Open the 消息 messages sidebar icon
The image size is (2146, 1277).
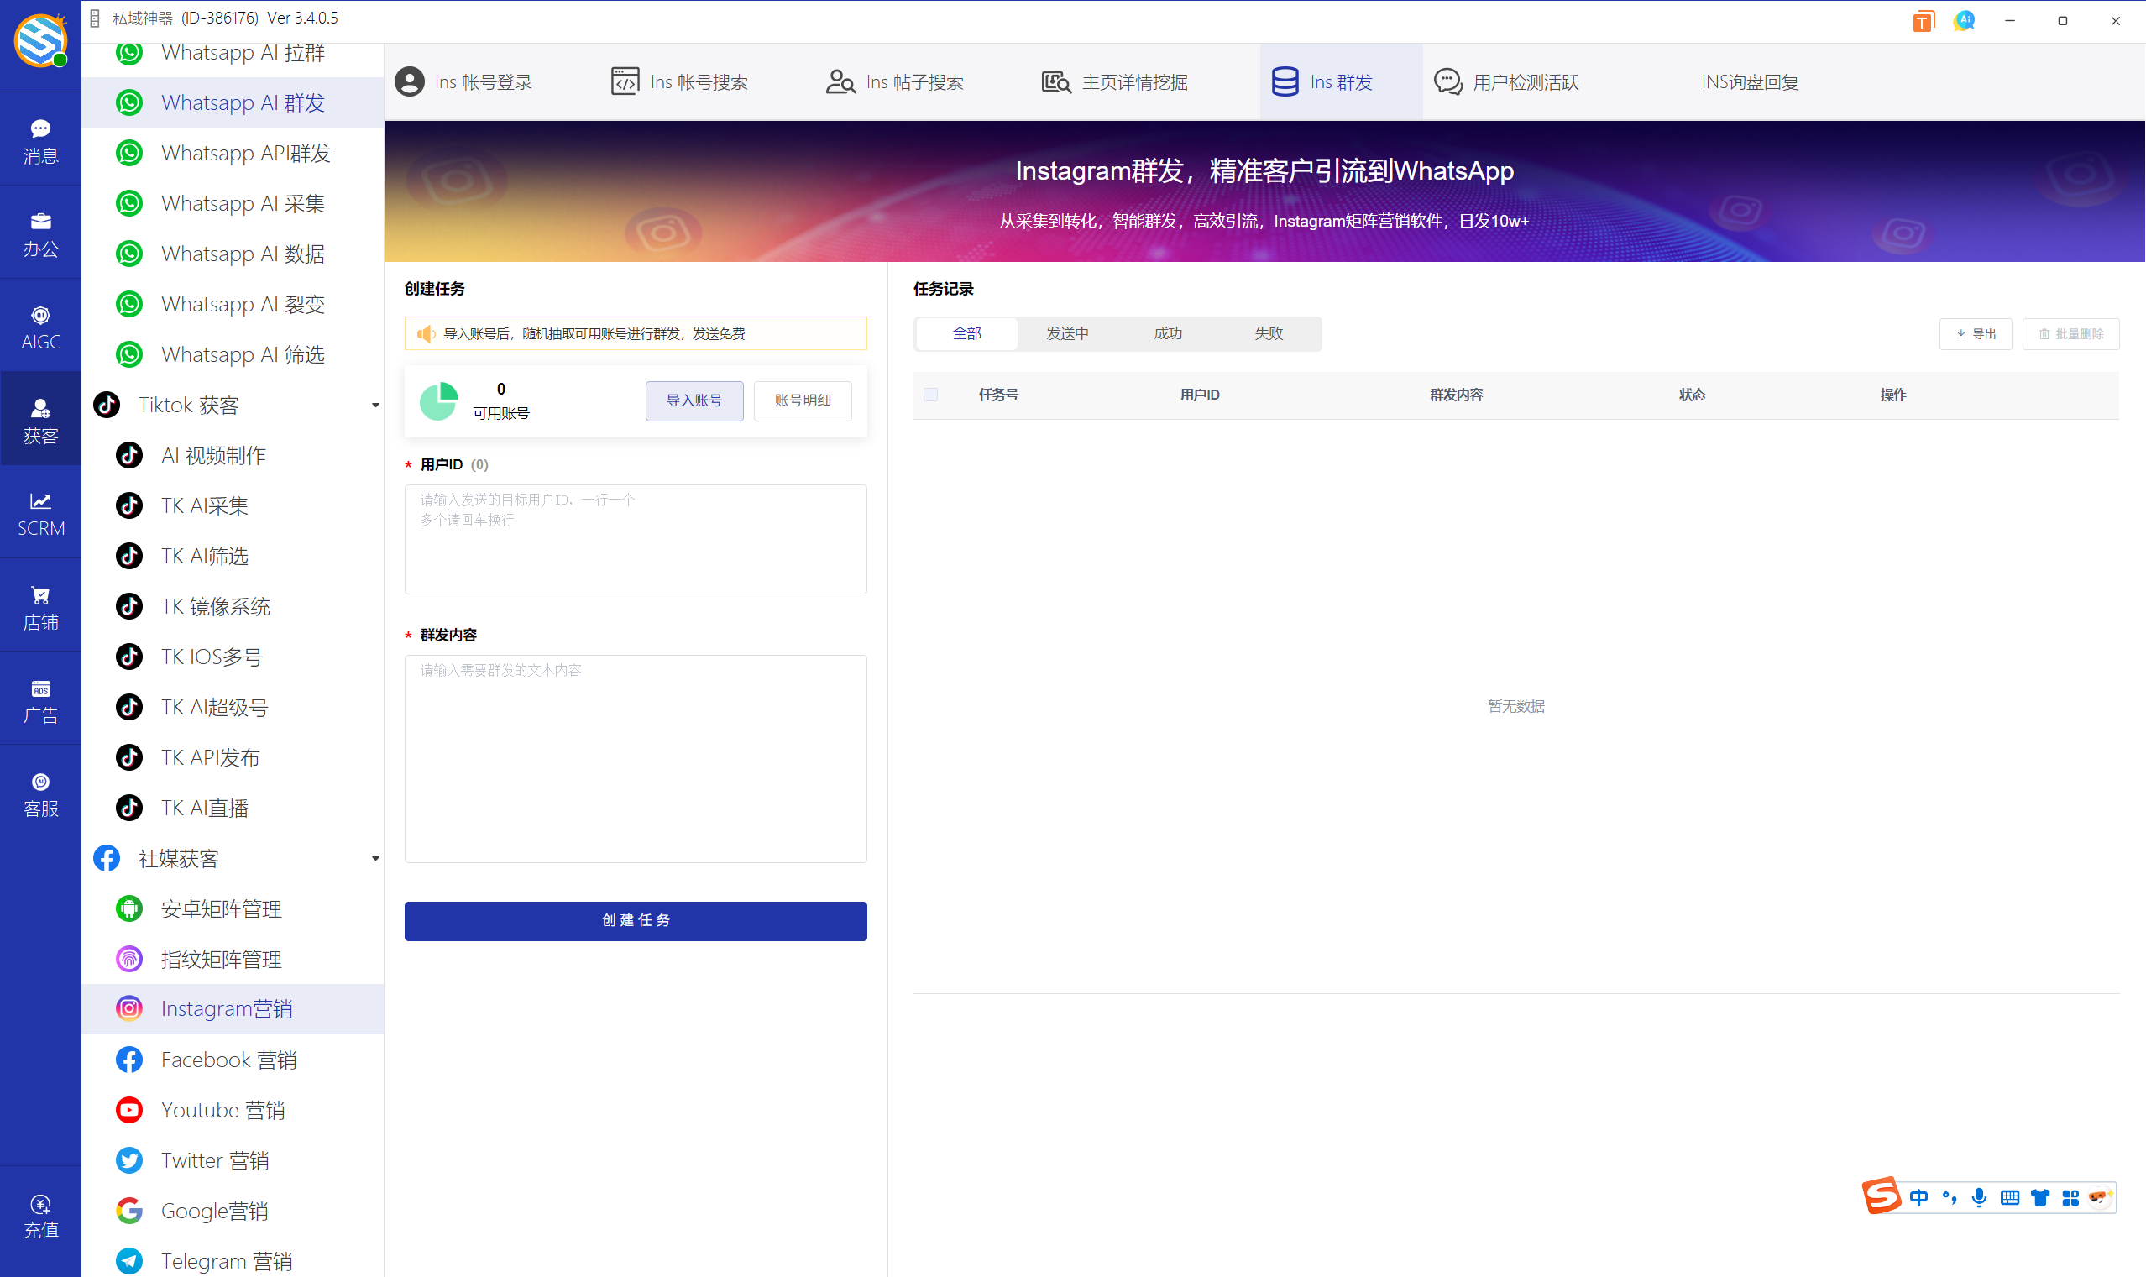[x=40, y=140]
